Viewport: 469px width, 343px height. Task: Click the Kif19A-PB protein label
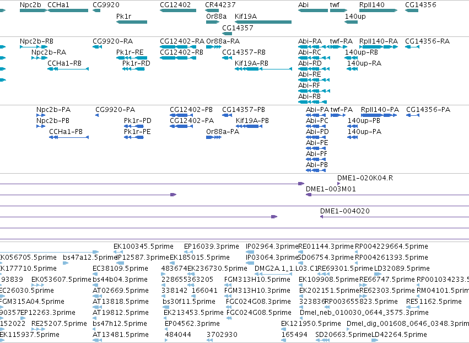[252, 121]
